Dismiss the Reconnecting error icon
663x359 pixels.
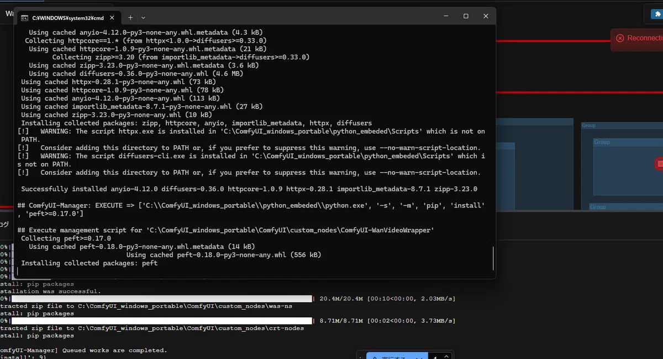coord(619,38)
